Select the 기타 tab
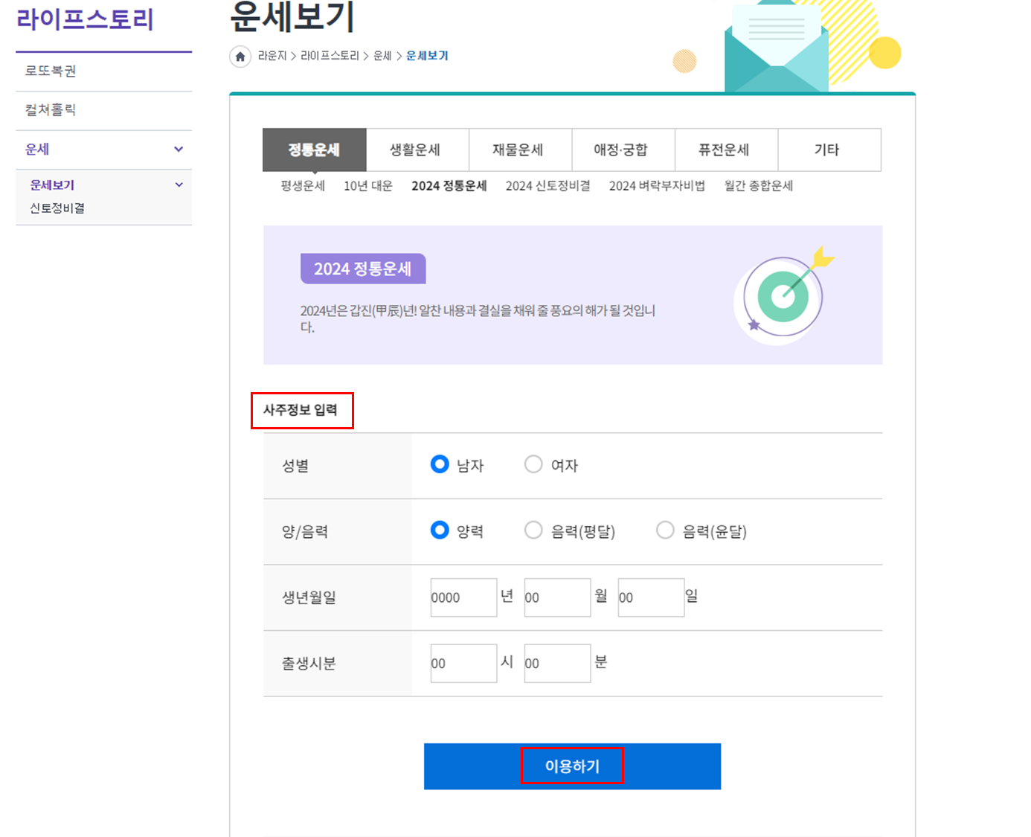The image size is (1031, 837). (829, 150)
